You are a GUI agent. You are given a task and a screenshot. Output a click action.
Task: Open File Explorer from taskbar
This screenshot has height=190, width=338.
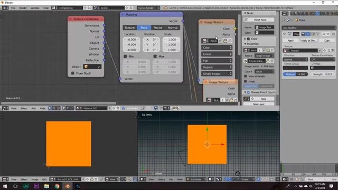pyautogui.click(x=46, y=186)
